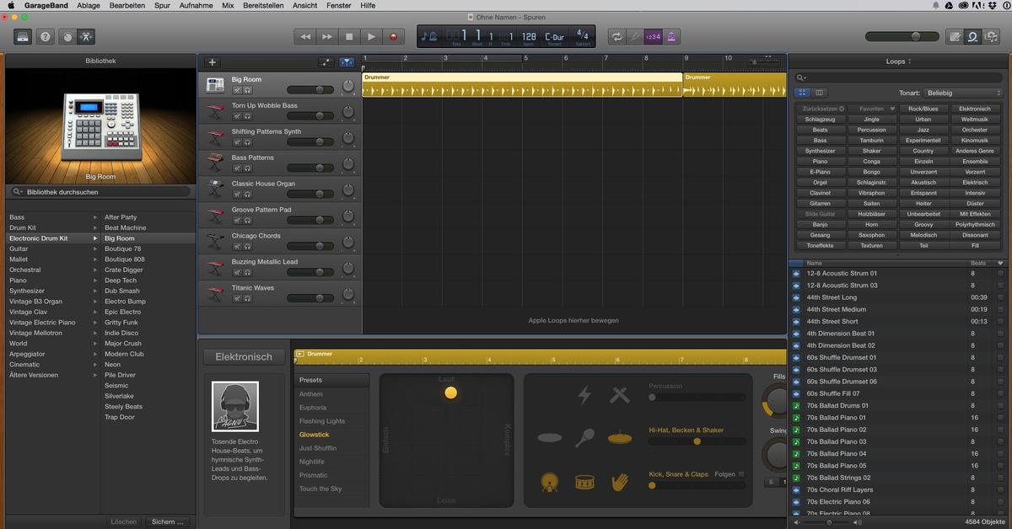Start playback with the Play button
Screen dimensions: 1012x529
click(x=371, y=37)
